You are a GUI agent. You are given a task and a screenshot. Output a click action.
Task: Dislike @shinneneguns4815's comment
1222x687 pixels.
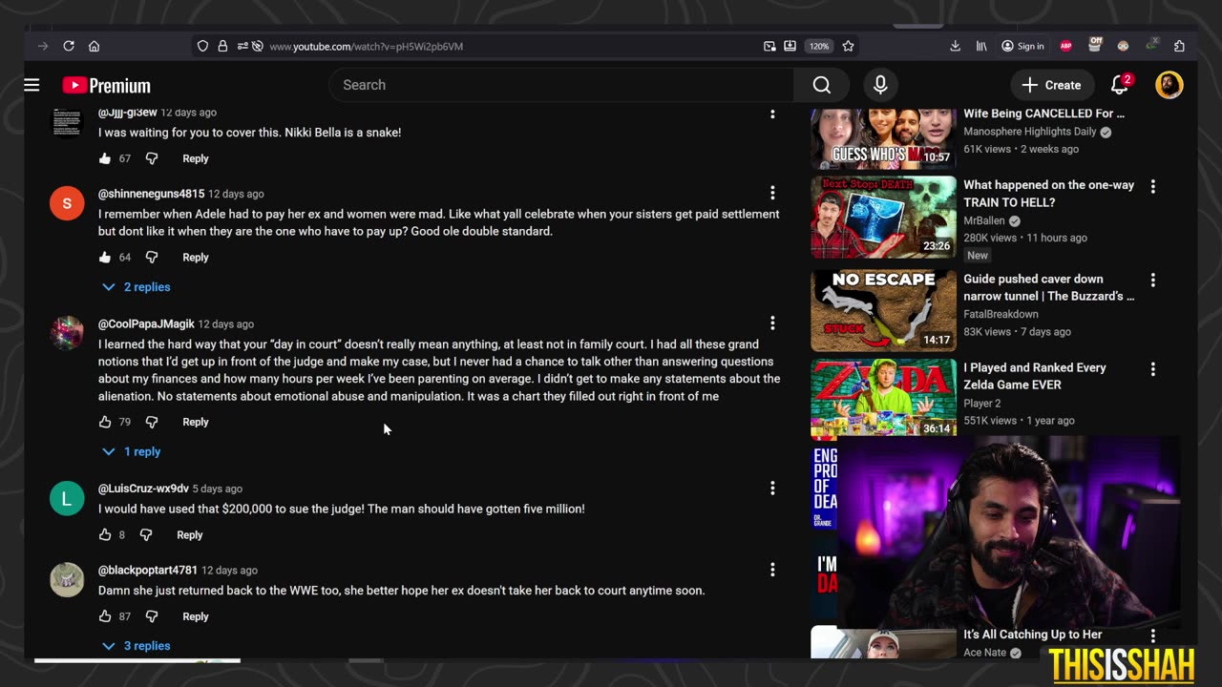tap(151, 257)
